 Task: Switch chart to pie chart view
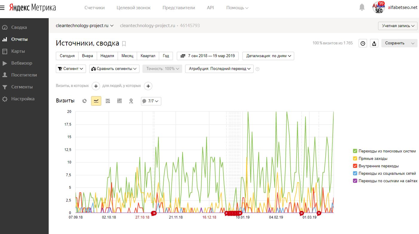(85, 101)
